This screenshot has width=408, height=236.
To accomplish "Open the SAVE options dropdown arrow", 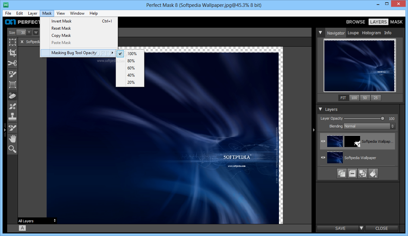I will click(x=361, y=228).
